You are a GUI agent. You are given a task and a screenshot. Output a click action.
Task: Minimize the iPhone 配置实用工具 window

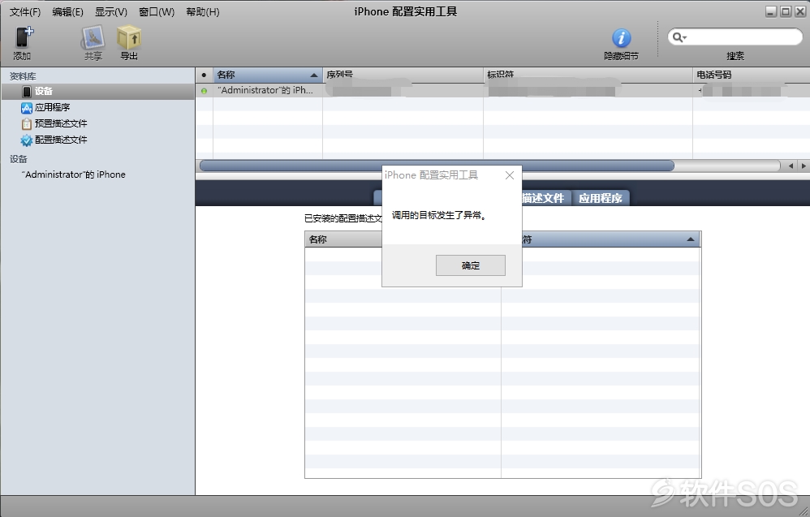pyautogui.click(x=771, y=11)
